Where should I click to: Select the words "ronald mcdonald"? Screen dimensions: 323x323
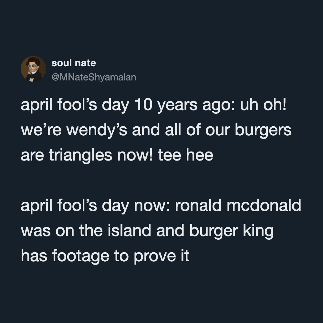pyautogui.click(x=238, y=206)
